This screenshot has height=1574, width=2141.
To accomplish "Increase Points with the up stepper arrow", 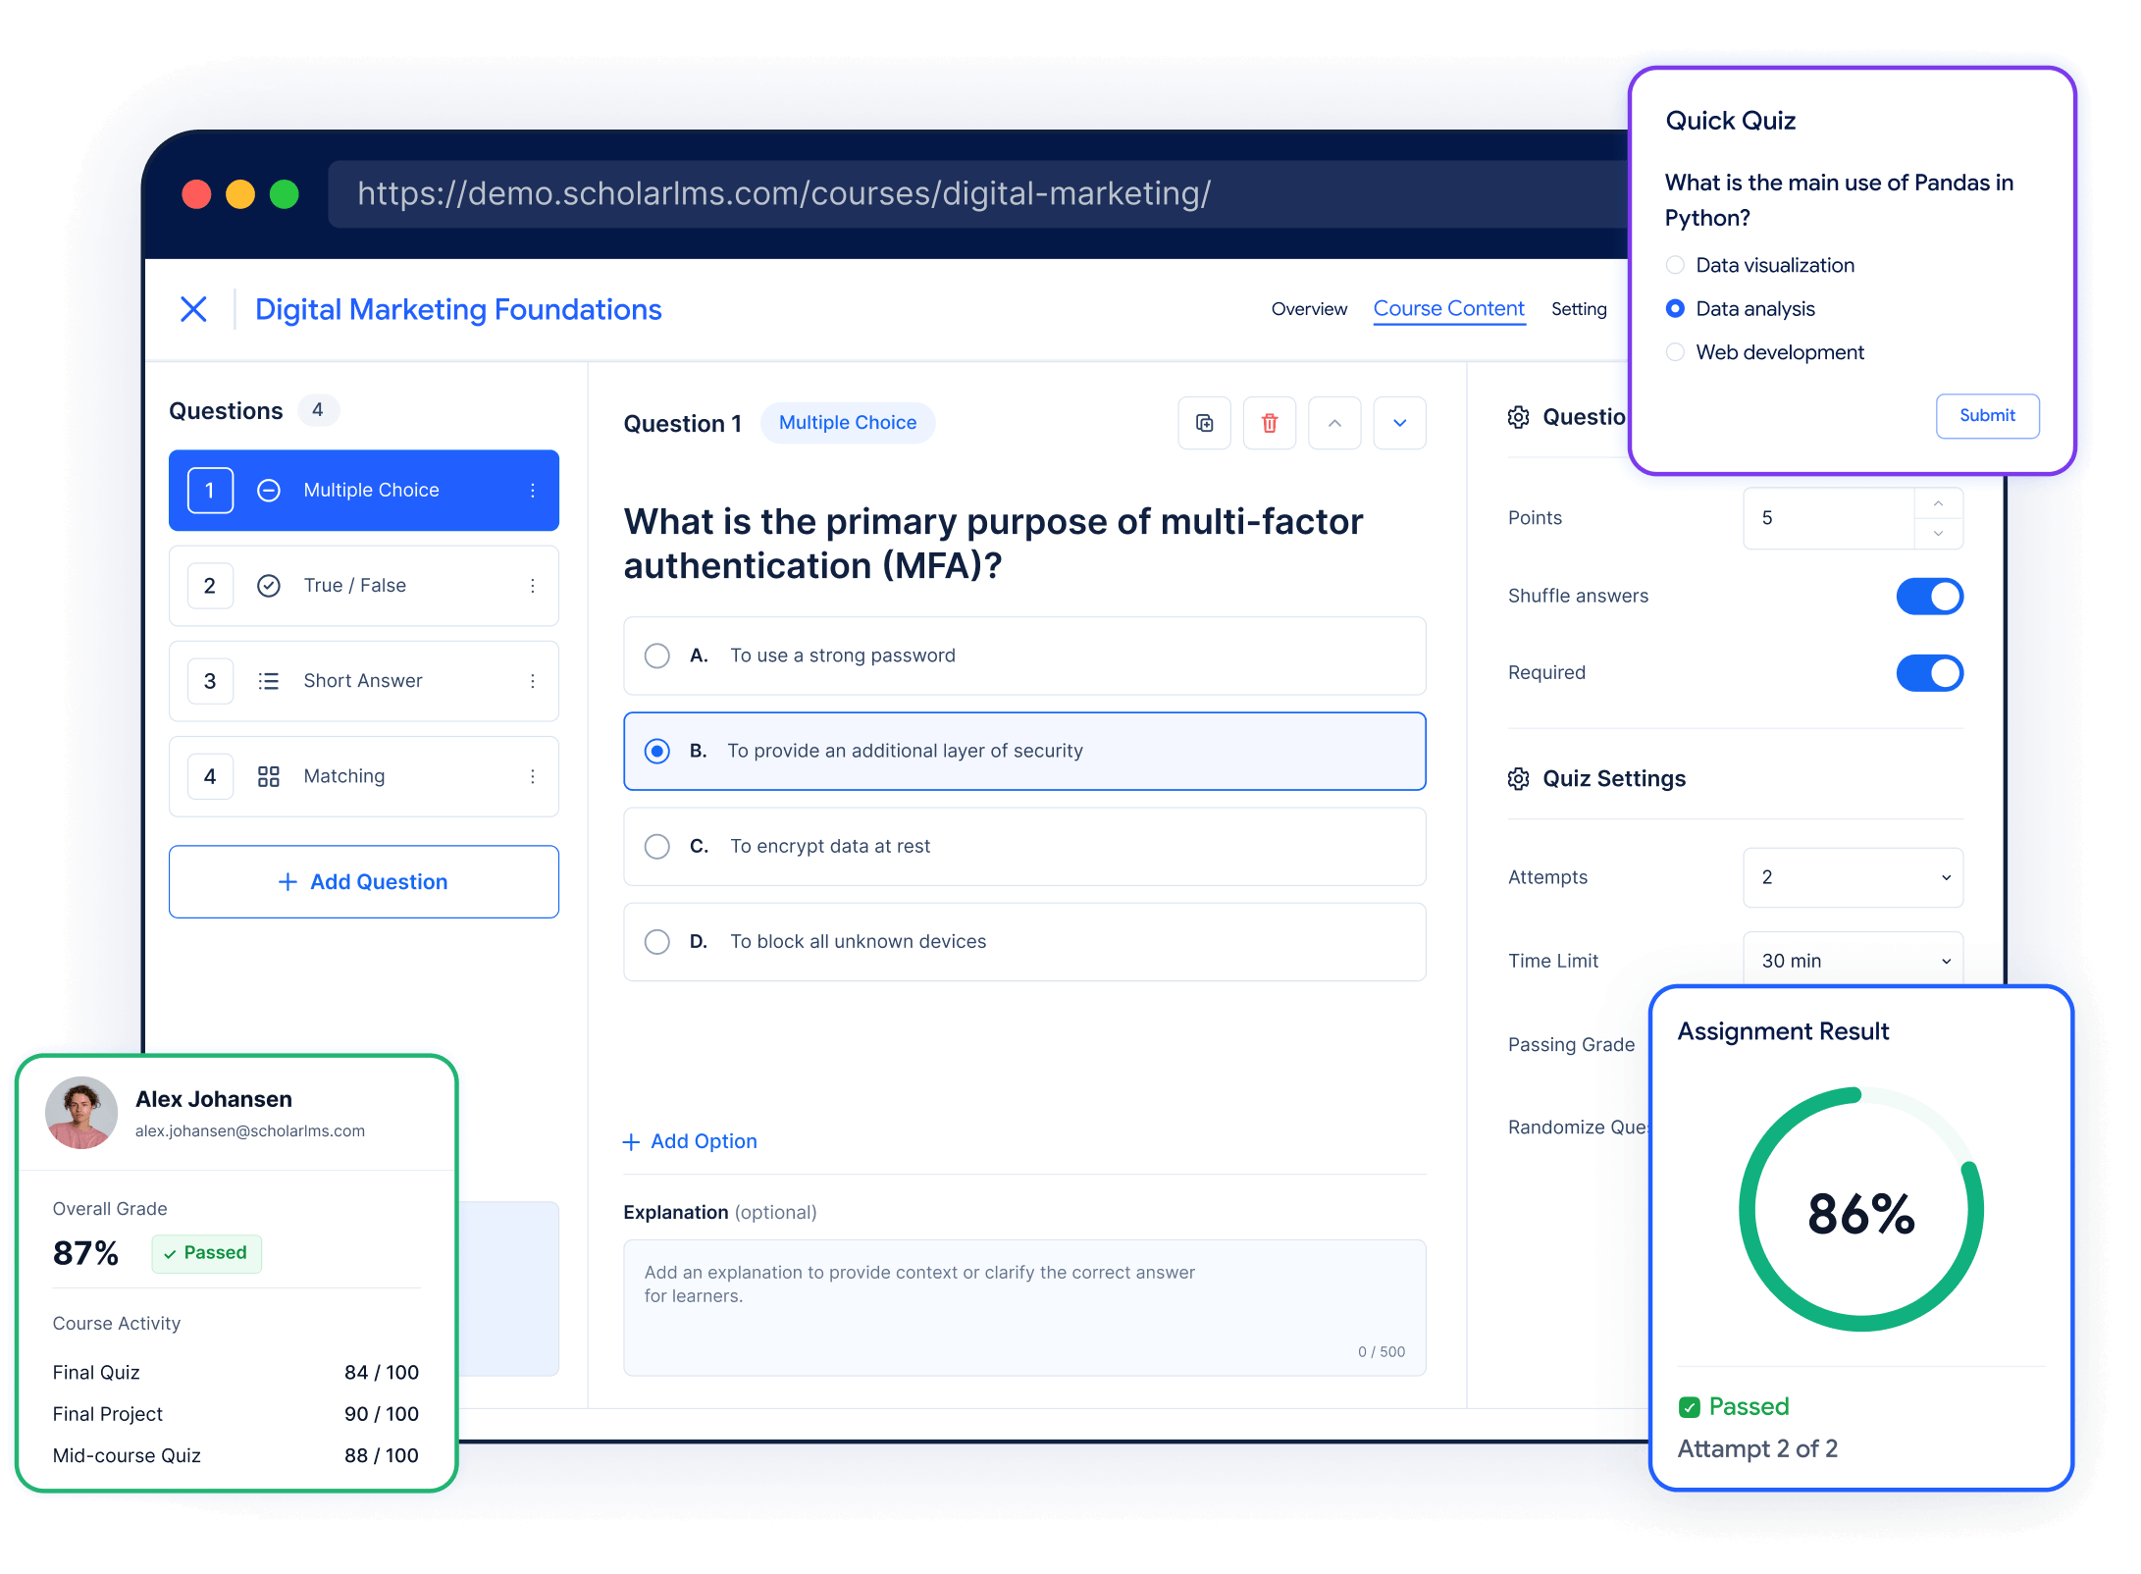I will tap(1938, 503).
